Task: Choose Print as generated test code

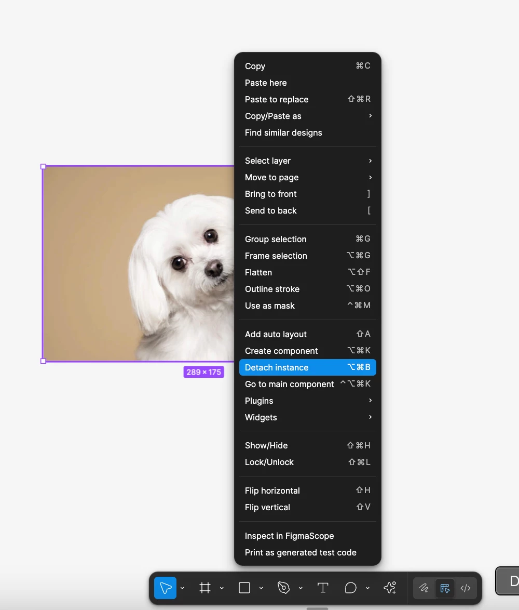Action: (308, 552)
